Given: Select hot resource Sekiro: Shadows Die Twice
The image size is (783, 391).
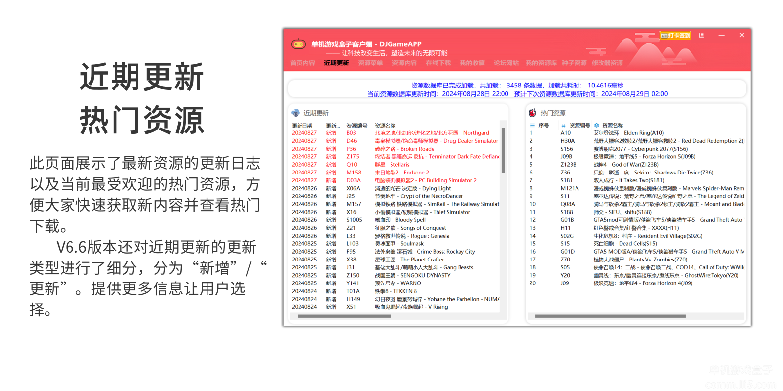Looking at the screenshot, I should [x=636, y=173].
